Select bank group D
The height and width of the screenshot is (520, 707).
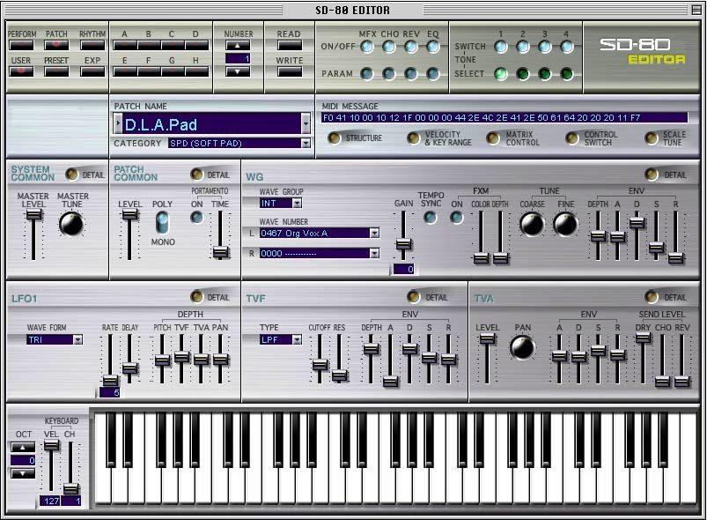[x=196, y=45]
